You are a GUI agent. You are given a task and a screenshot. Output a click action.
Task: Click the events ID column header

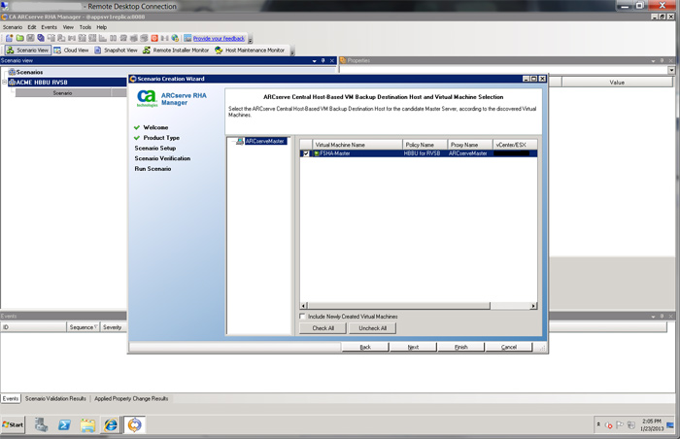(x=33, y=327)
